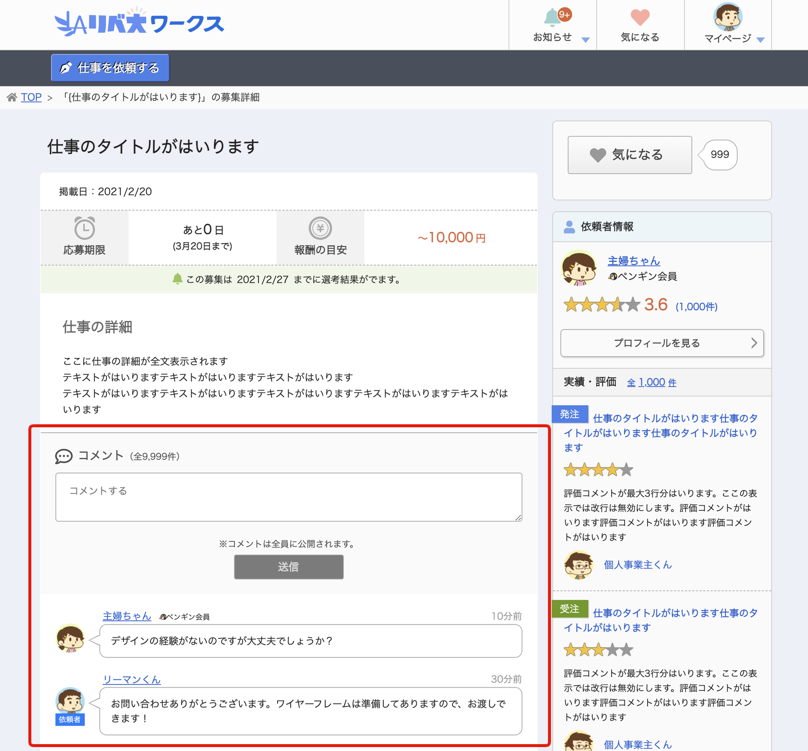Click the Shufti Works logo

(139, 23)
